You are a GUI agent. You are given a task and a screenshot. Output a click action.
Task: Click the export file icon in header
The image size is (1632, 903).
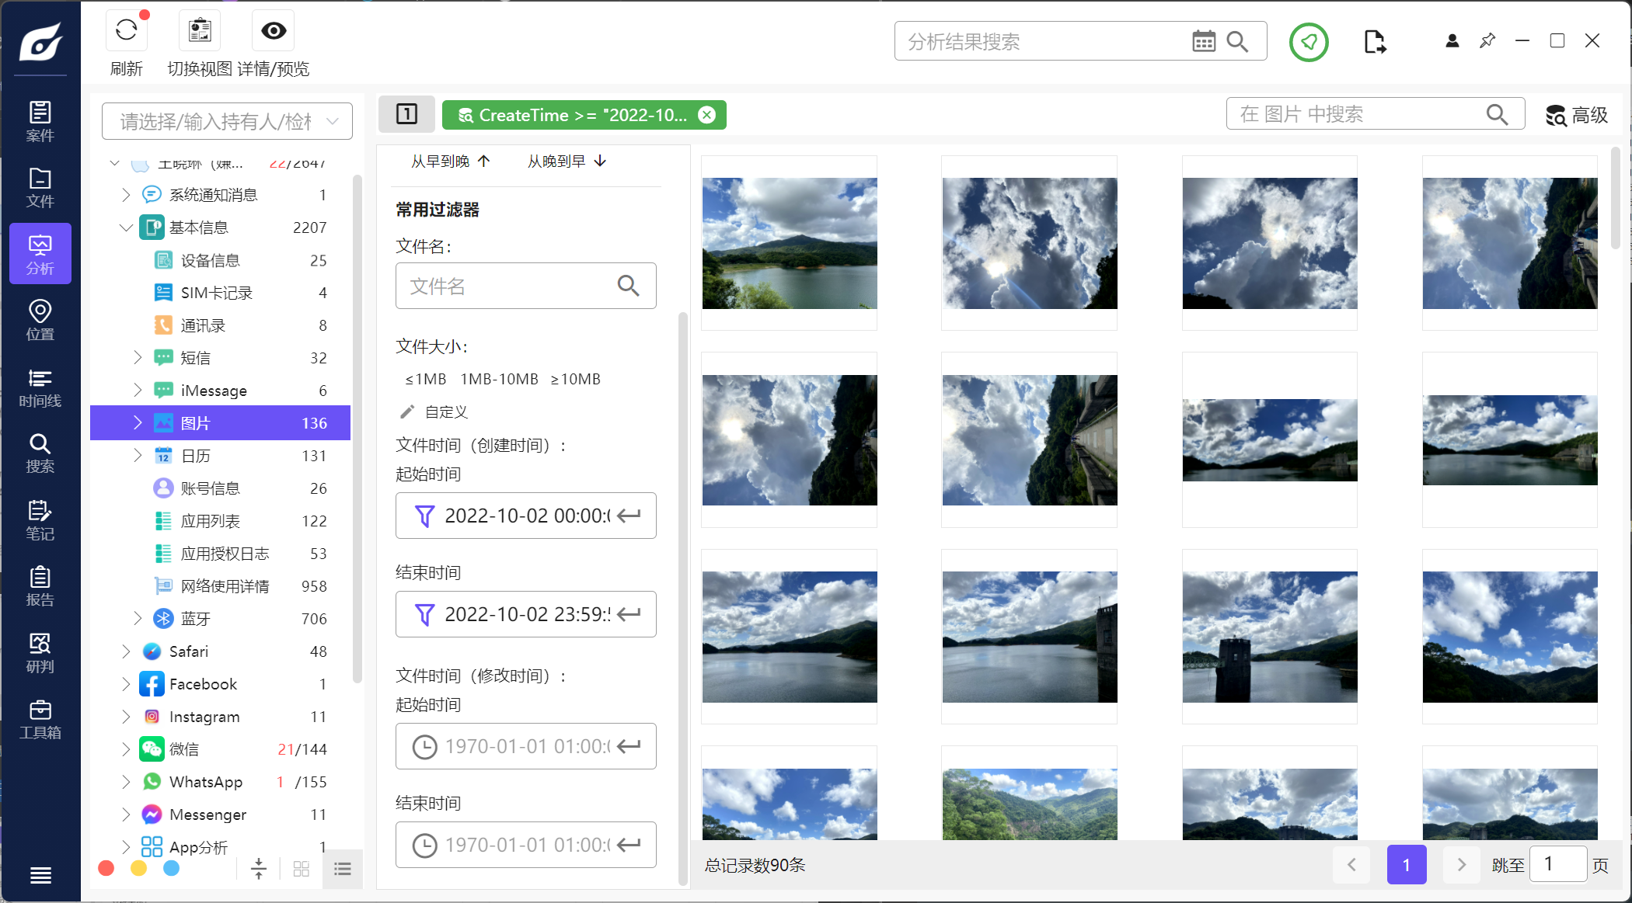pos(1374,42)
